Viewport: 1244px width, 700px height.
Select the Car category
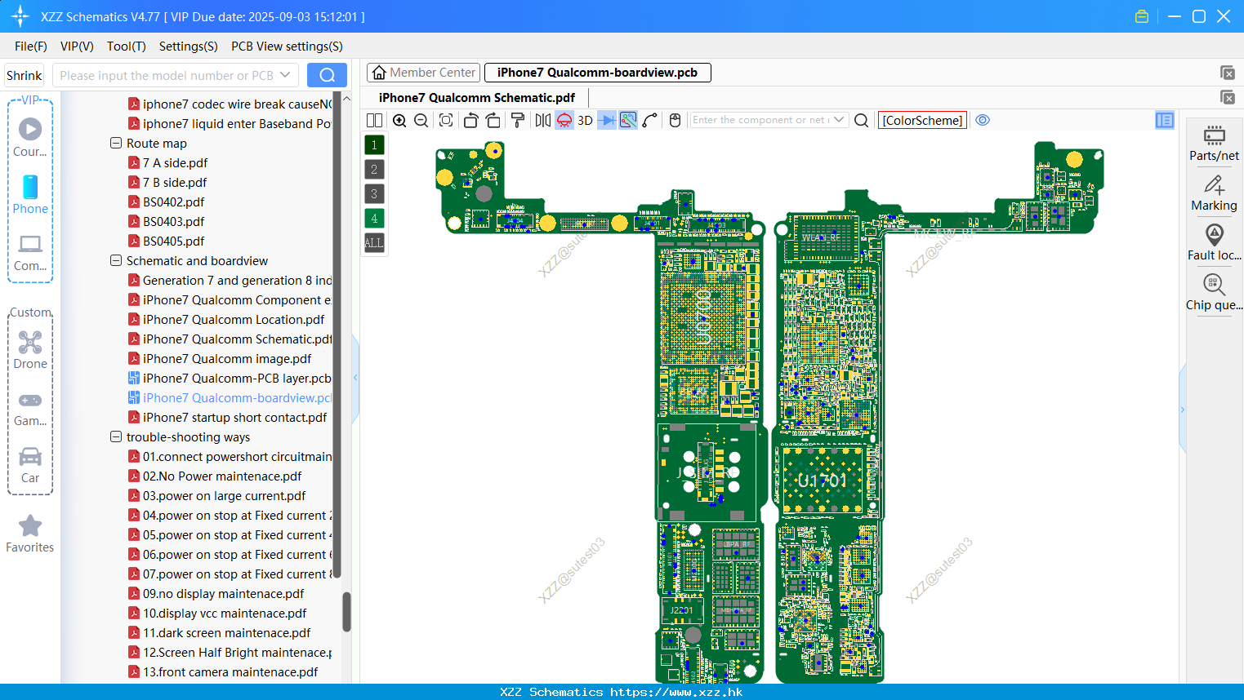(30, 465)
